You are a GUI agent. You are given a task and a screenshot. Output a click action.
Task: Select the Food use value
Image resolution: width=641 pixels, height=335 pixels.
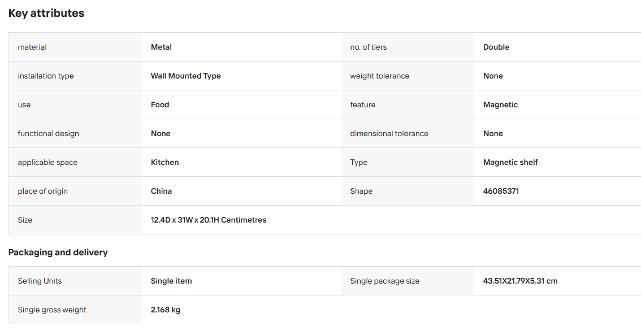[x=160, y=105]
